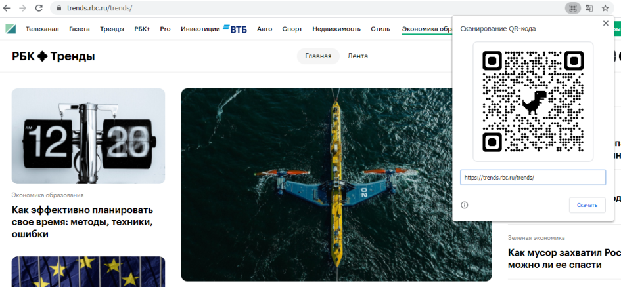
Task: Go back to the previous page
Action: click(x=7, y=8)
